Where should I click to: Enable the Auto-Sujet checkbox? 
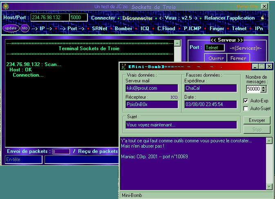pos(246,108)
